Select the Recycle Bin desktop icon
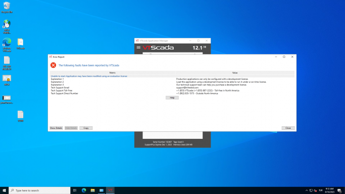The width and height of the screenshot is (345, 194). tap(7, 8)
